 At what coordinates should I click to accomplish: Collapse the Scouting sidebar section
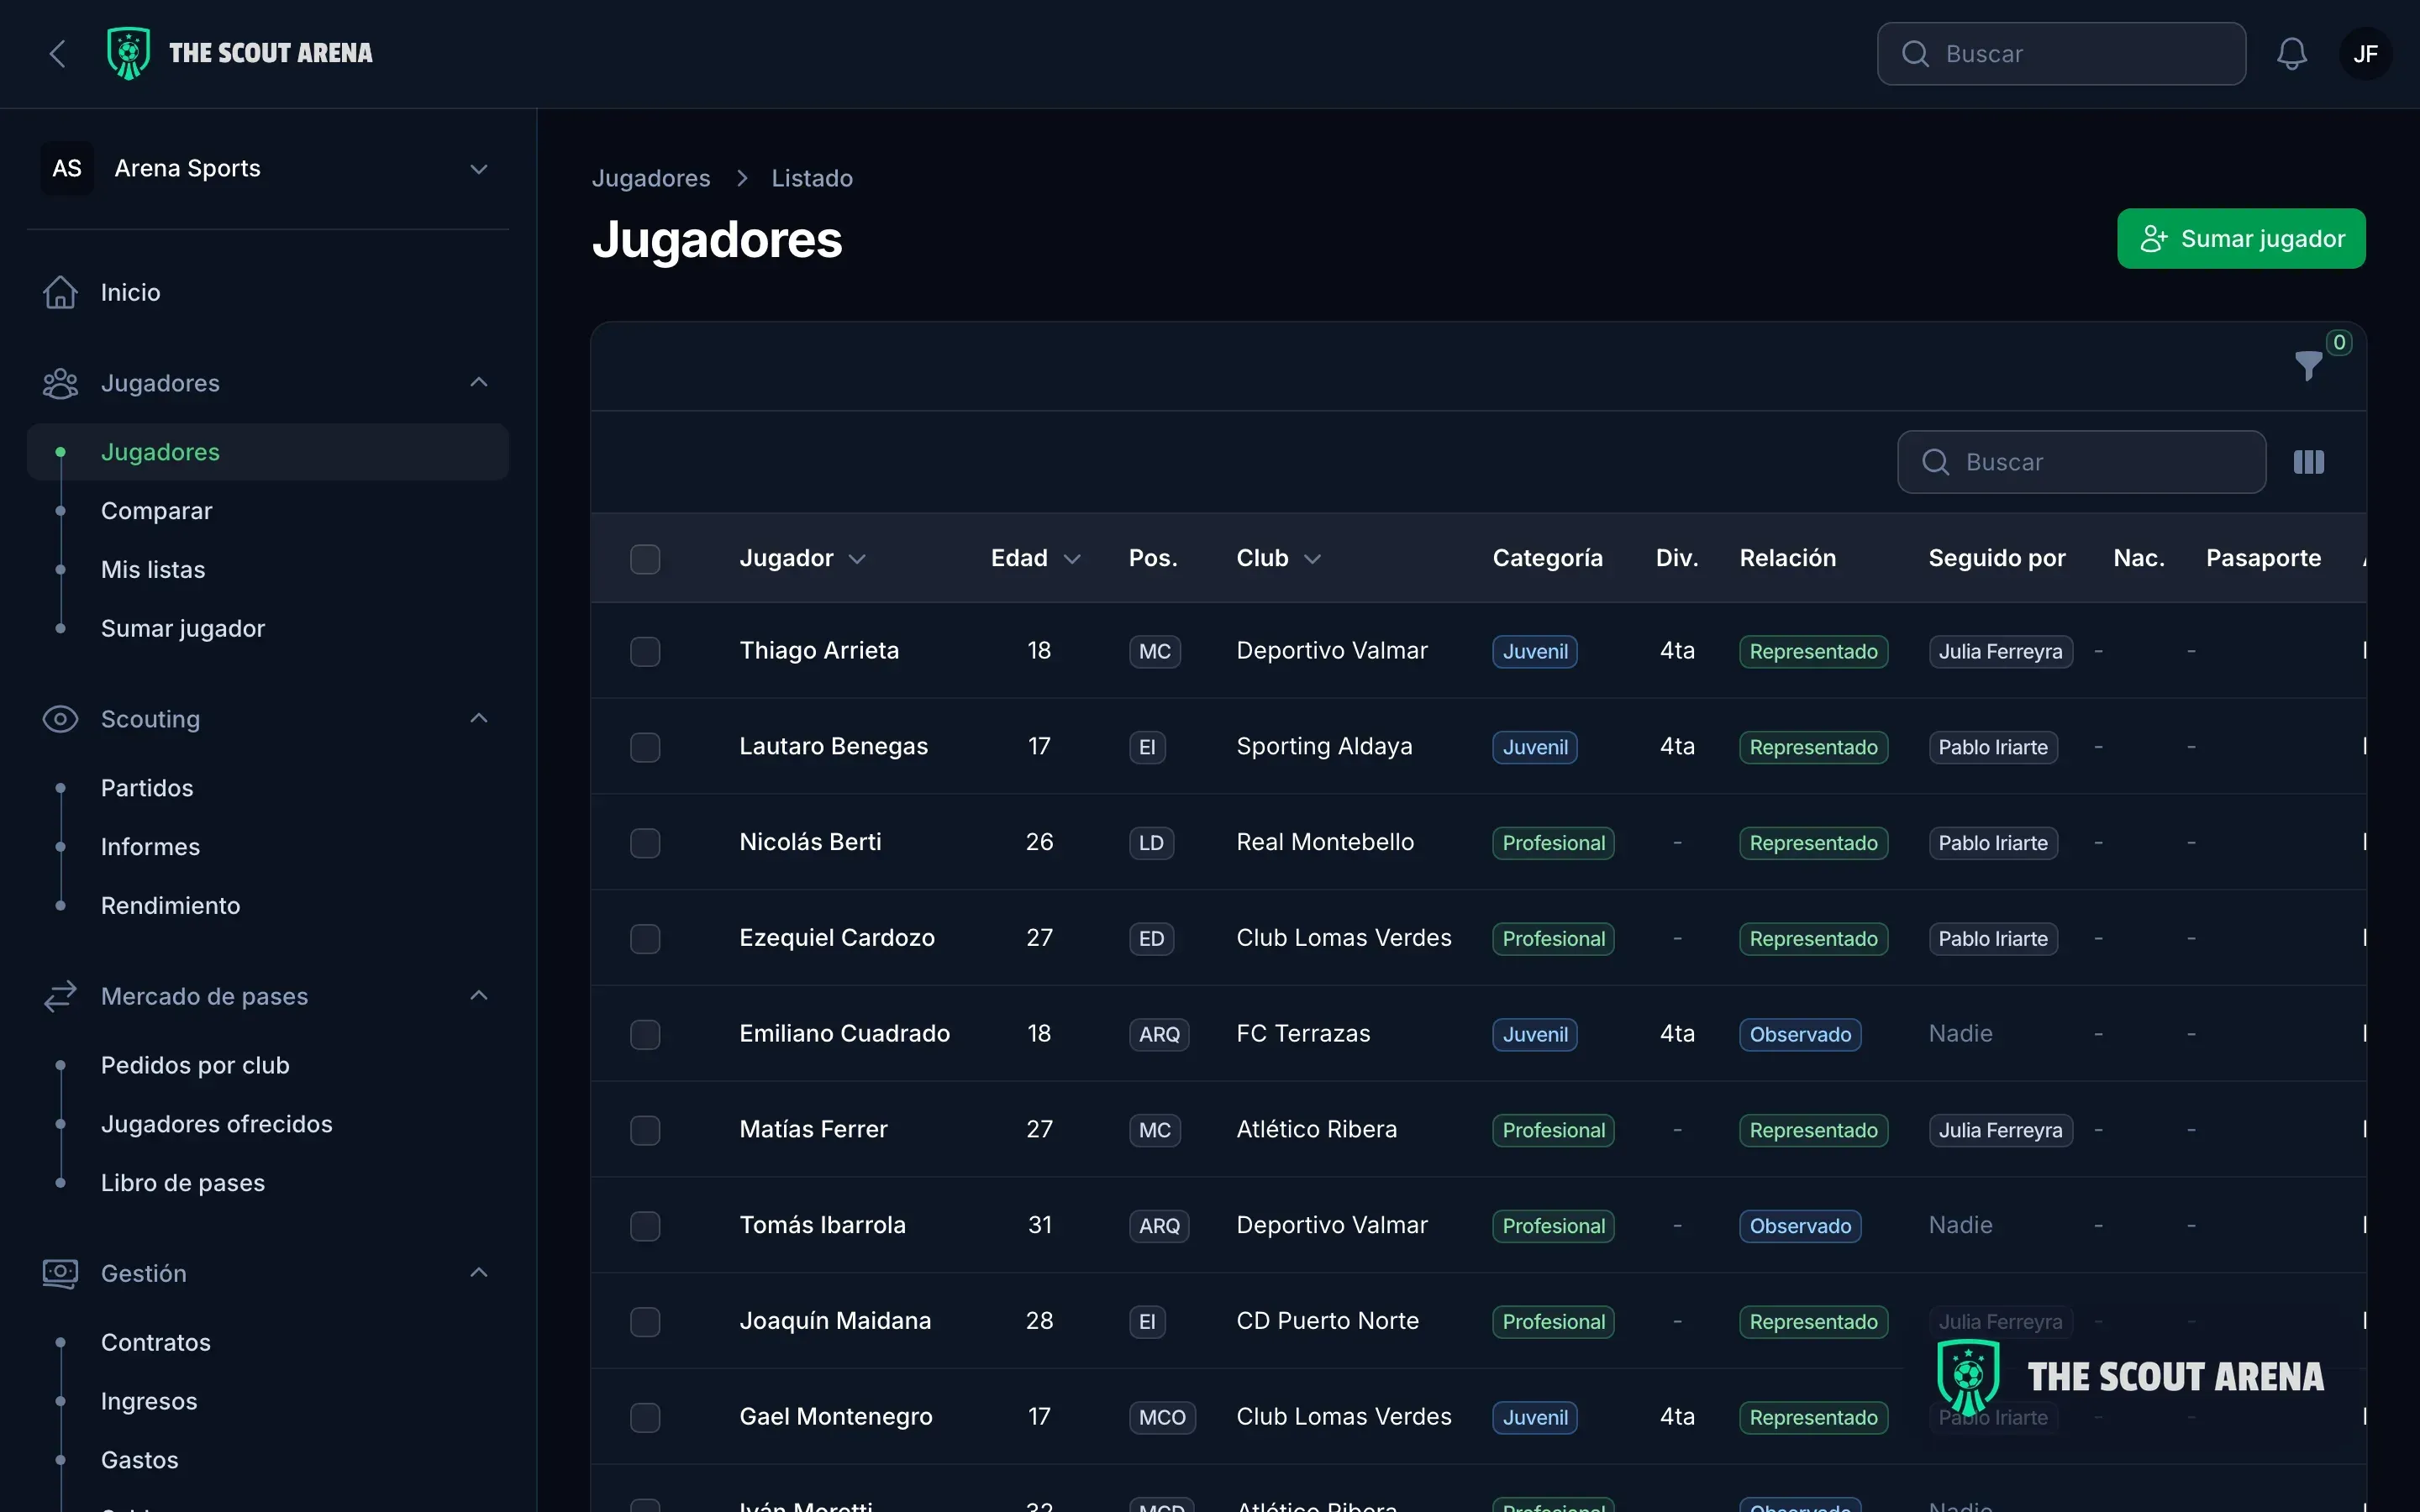[x=479, y=718]
